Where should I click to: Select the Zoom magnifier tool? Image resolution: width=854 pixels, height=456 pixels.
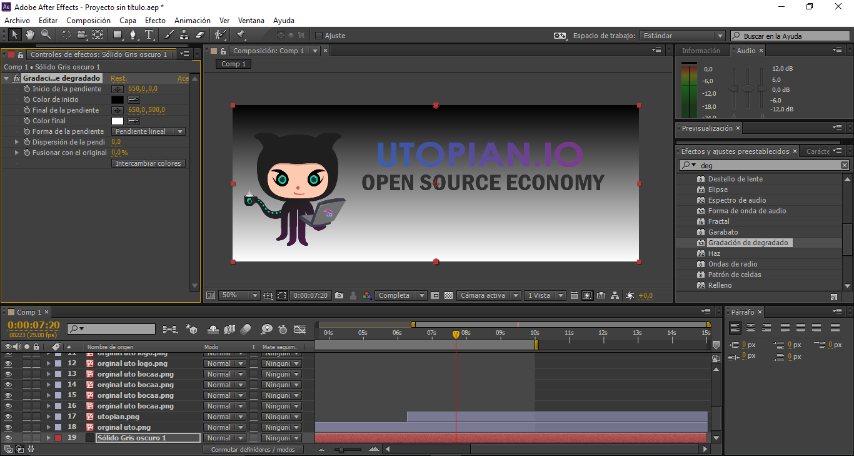click(x=46, y=35)
